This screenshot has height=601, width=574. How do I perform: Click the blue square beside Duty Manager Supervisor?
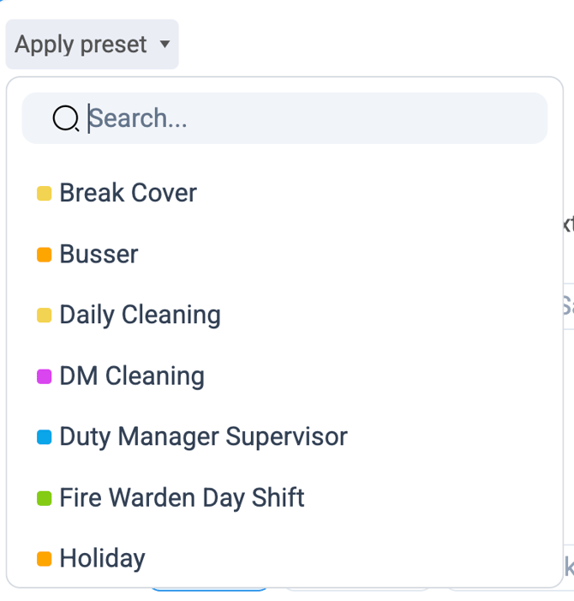(45, 437)
